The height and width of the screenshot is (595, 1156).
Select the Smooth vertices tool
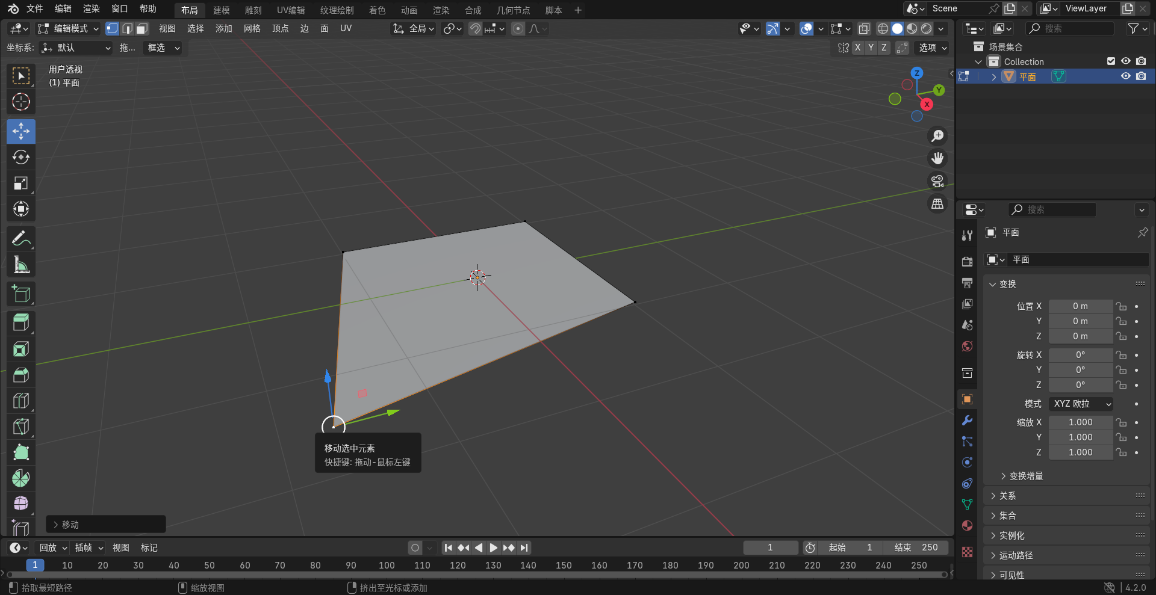click(x=21, y=504)
